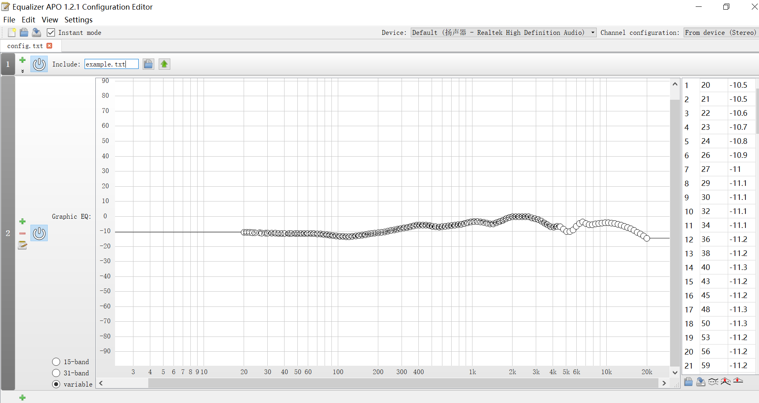759x403 pixels.
Task: Minimize the Configuration Editor window
Action: [698, 7]
